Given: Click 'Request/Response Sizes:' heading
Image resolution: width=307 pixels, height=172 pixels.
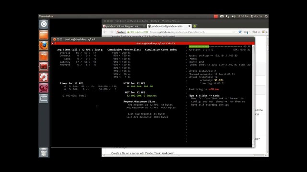Looking at the screenshot, I should [140, 101].
